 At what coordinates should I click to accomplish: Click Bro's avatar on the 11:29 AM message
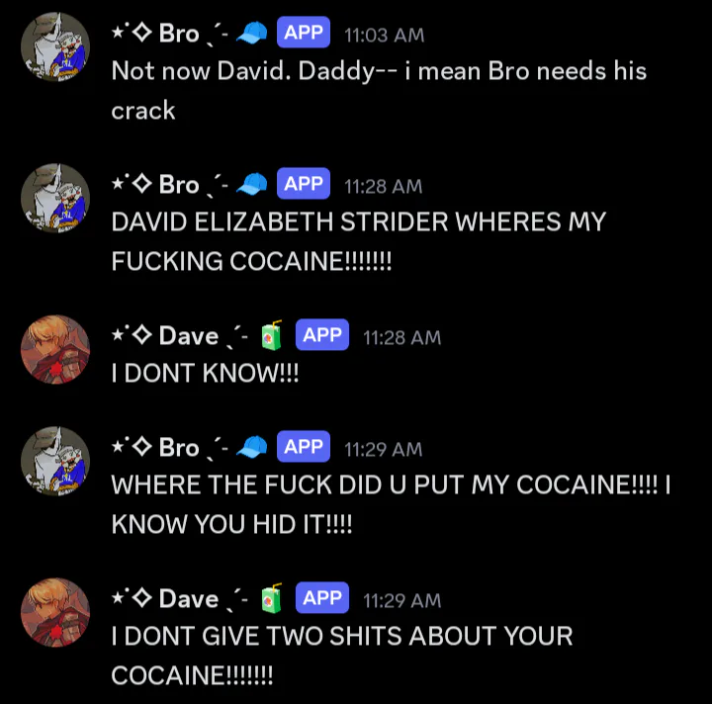point(55,461)
